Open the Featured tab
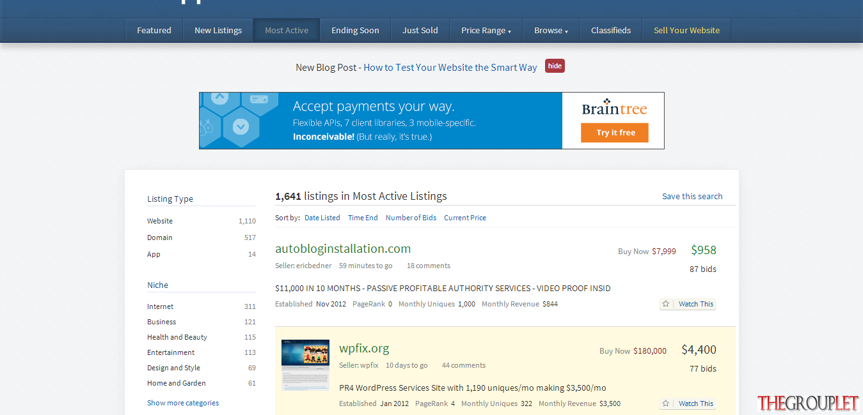Image resolution: width=863 pixels, height=415 pixels. click(154, 30)
